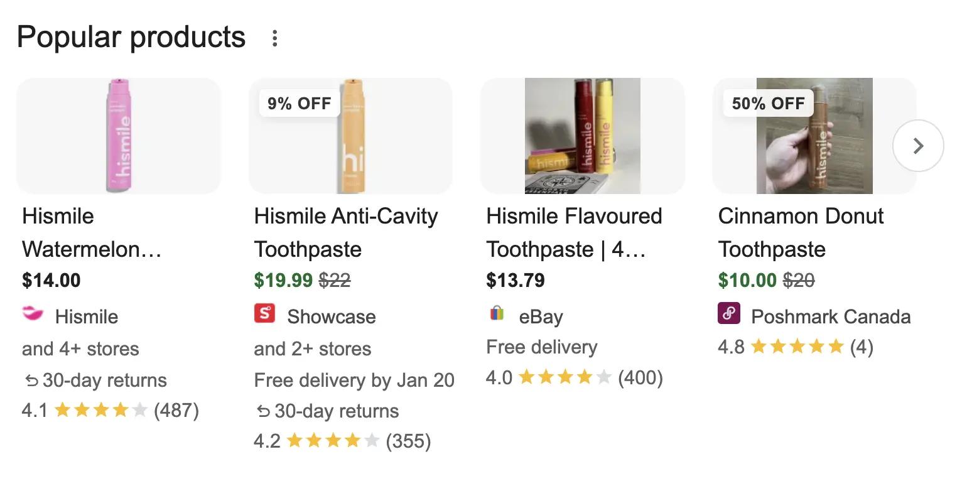The image size is (967, 486).
Task: Click the next carousel arrow chevron
Action: tap(918, 145)
